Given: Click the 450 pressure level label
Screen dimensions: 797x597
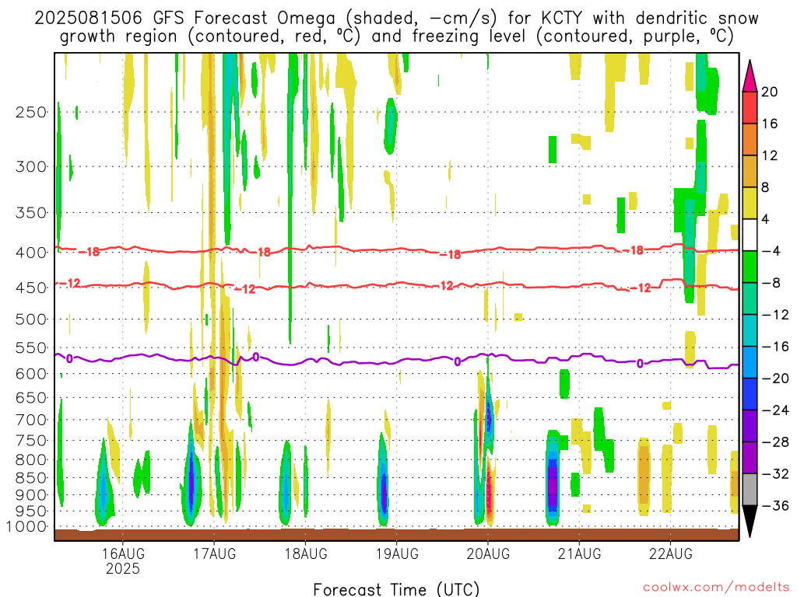Looking at the screenshot, I should click(31, 288).
